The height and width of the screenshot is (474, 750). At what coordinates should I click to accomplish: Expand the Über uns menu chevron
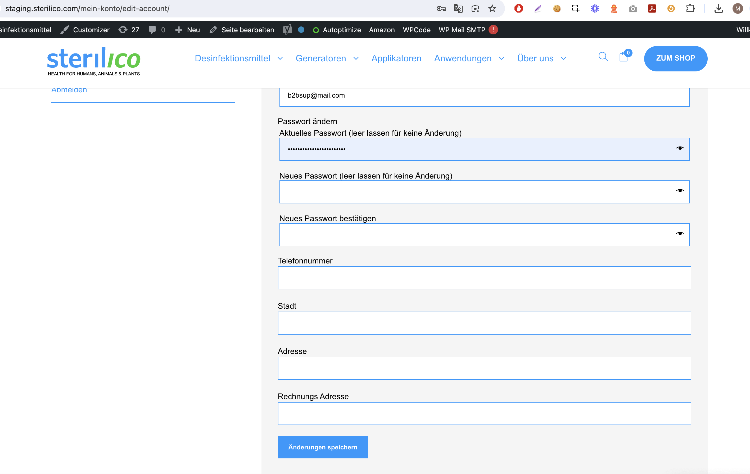(x=563, y=58)
